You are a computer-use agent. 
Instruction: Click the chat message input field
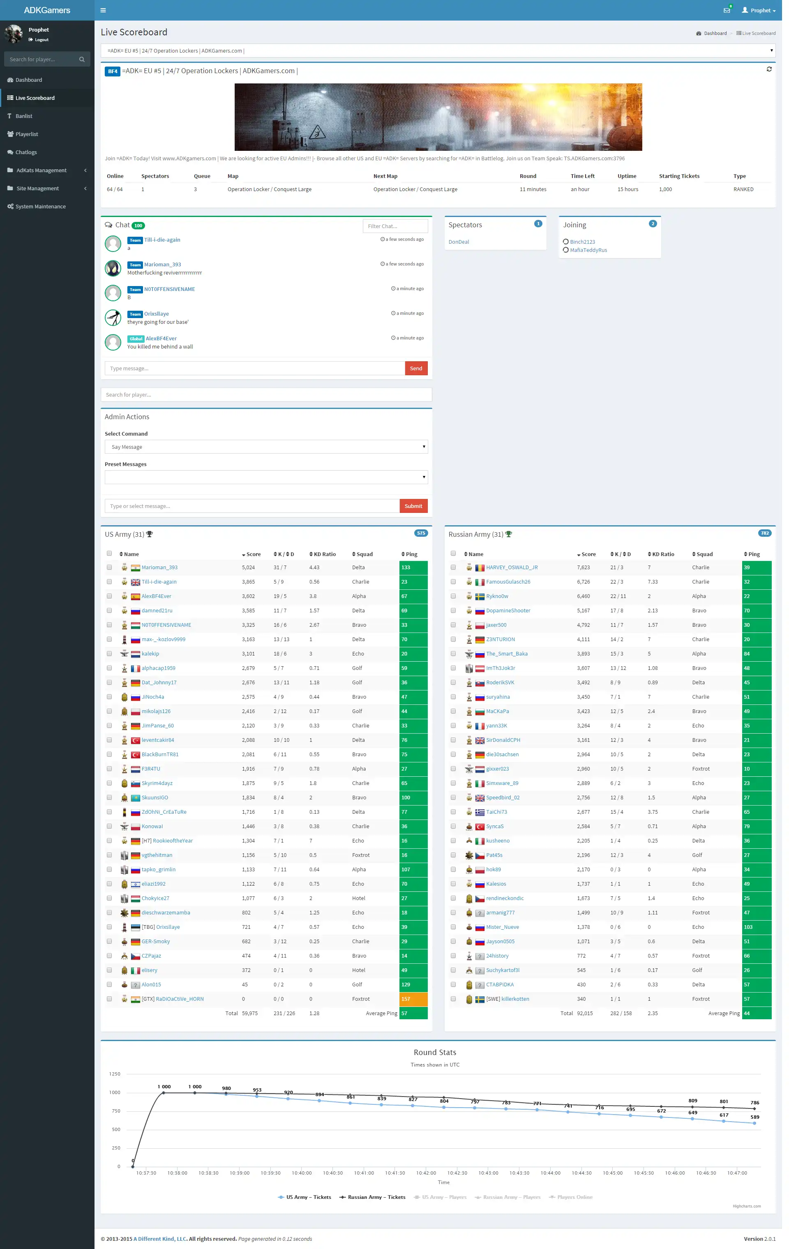coord(254,368)
